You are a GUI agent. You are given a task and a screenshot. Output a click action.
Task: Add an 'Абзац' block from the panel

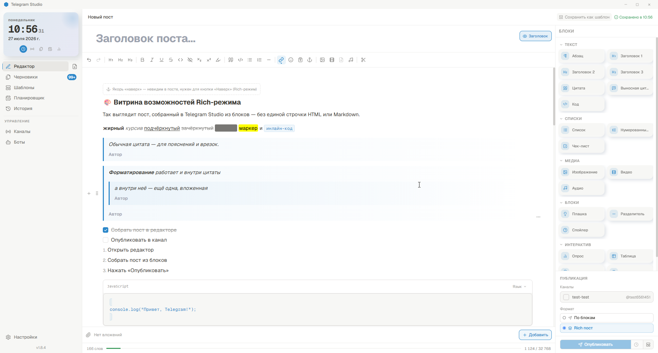[x=582, y=56]
